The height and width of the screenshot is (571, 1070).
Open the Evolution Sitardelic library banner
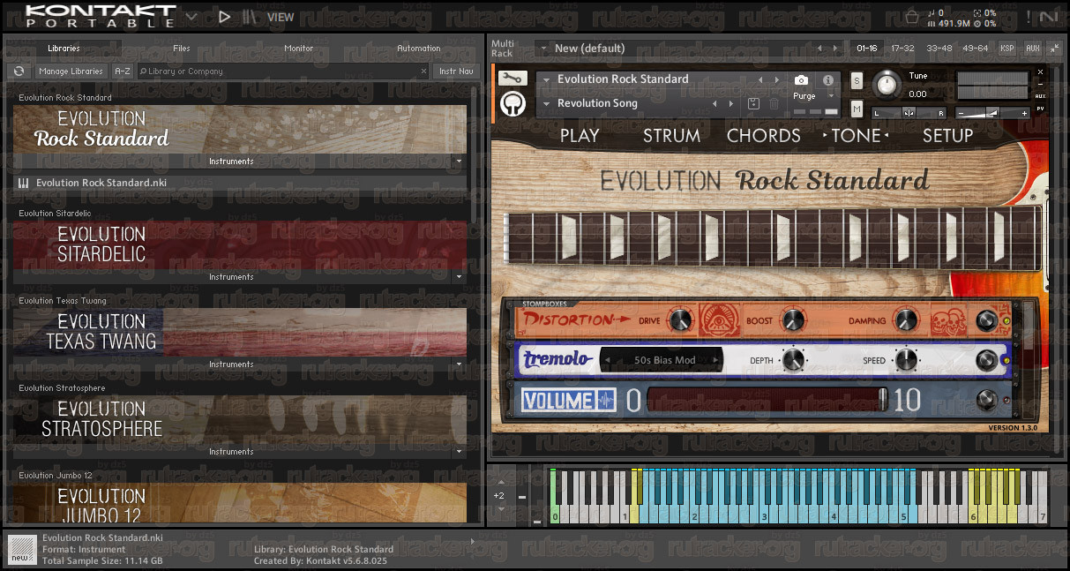(x=240, y=245)
